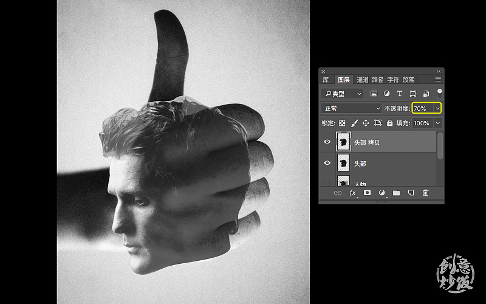Hide the 头部 layer

pos(327,163)
